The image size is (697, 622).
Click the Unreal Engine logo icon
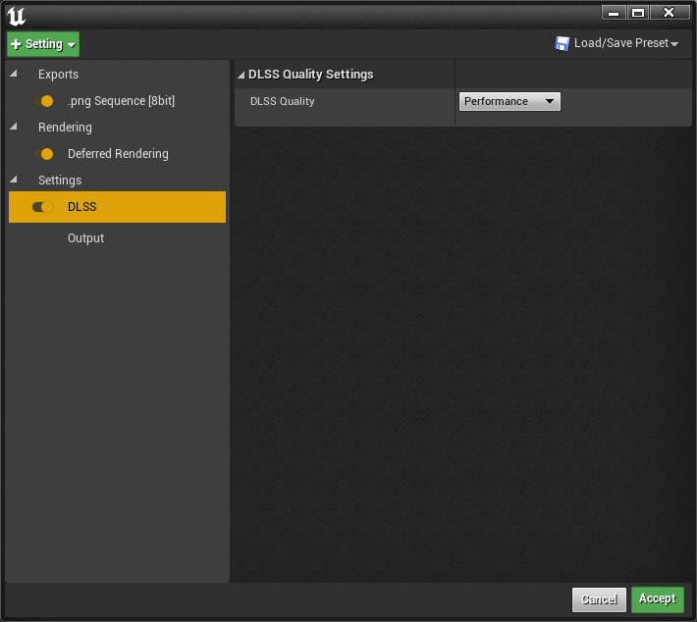coord(17,17)
